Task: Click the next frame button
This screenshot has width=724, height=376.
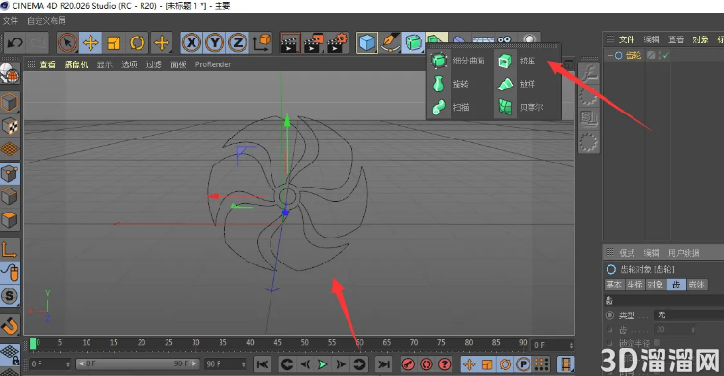Action: 341,364
